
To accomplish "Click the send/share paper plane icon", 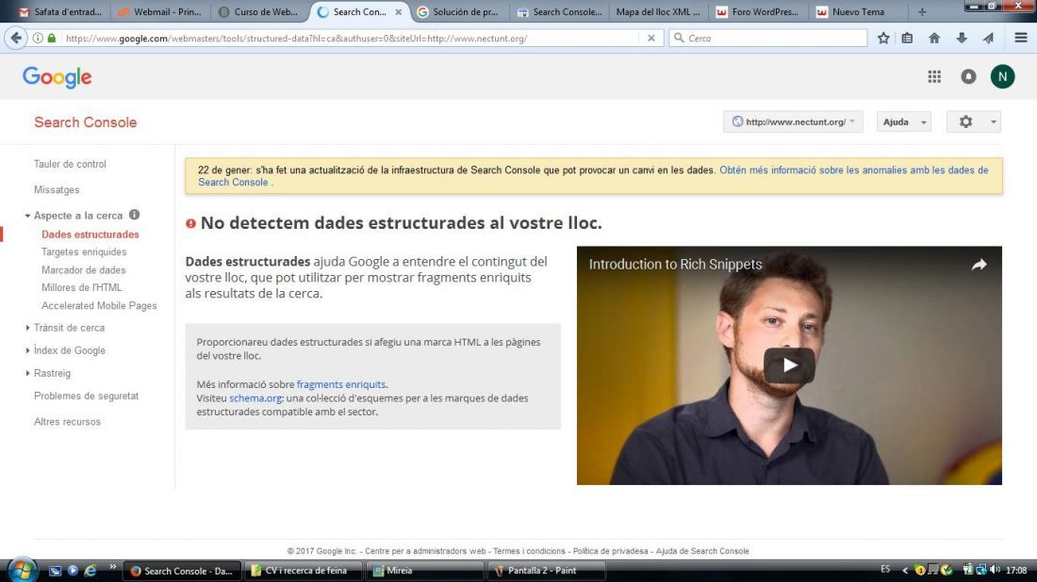I will pos(988,39).
